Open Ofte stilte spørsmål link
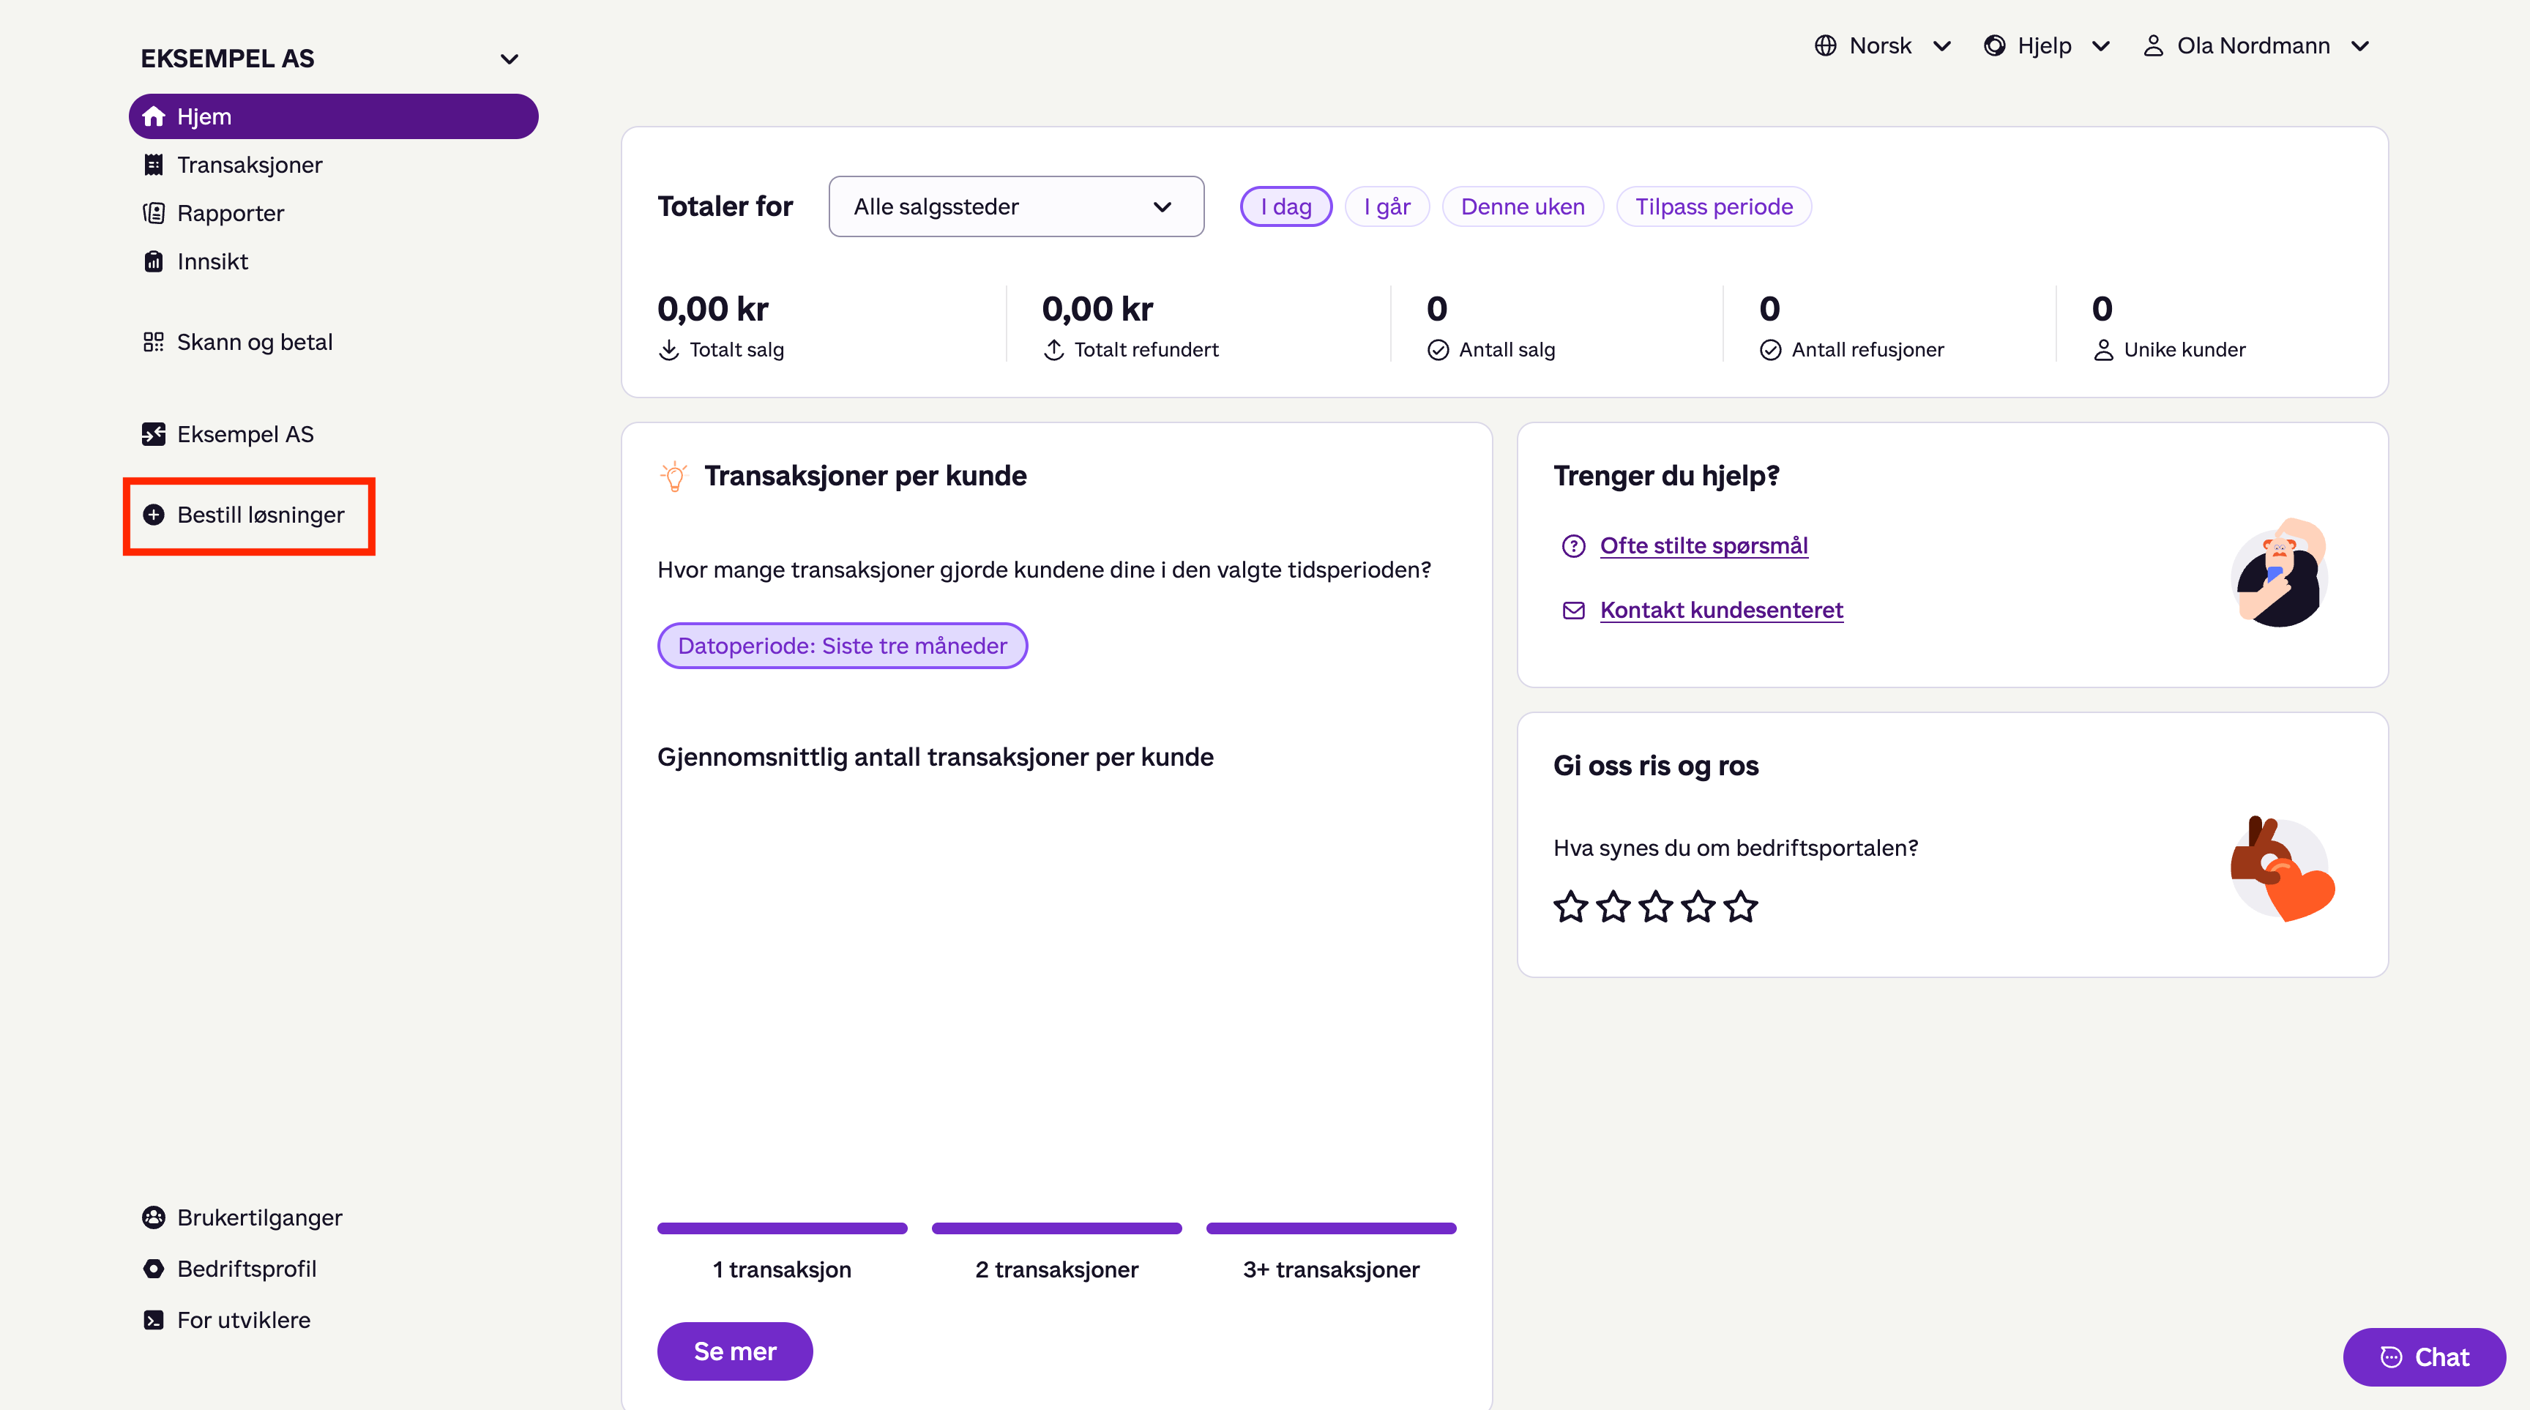Screen dimensions: 2530x1410 1703,546
